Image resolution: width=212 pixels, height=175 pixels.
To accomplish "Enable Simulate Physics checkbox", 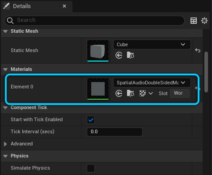I will tap(91, 168).
